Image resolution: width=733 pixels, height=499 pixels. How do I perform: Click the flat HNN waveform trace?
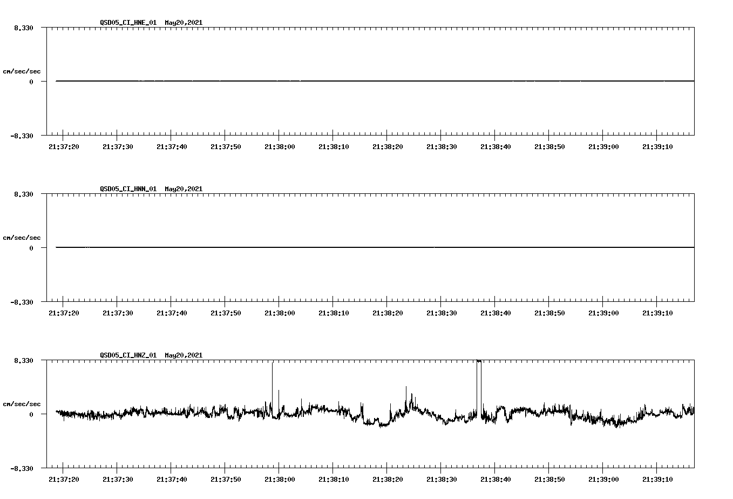point(324,247)
